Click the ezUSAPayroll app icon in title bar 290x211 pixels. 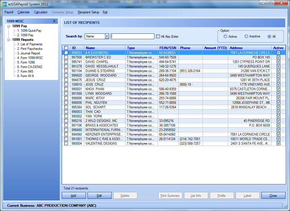click(5, 4)
